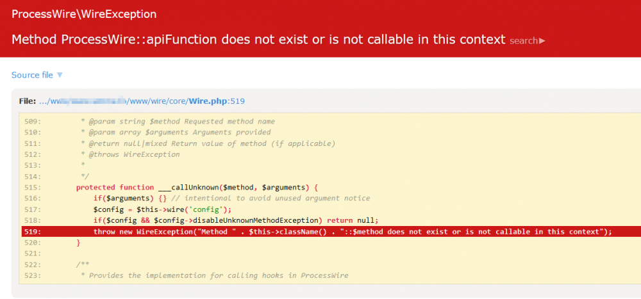Click the ProcessWire\WireException class title
The image size is (641, 299).
[x=84, y=14]
